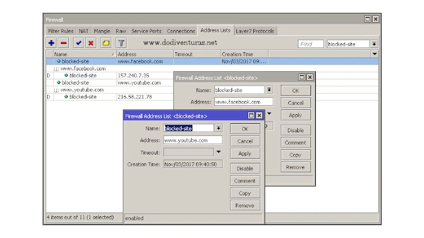Click the yellow Comment icon in toolbar
Viewport: 424px width, 238px height.
coord(106,43)
